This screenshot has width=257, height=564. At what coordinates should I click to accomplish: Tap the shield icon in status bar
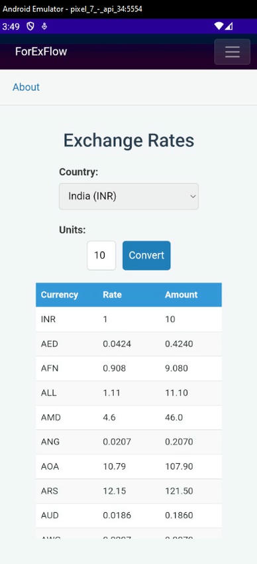[x=30, y=27]
